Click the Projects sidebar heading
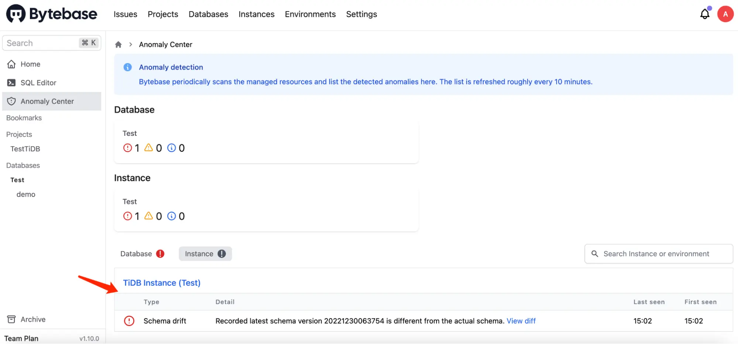738x344 pixels. [19, 135]
